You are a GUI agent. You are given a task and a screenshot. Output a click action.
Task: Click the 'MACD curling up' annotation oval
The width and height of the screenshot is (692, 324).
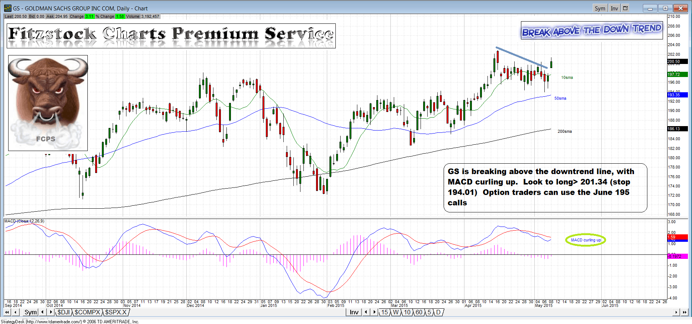tap(586, 240)
